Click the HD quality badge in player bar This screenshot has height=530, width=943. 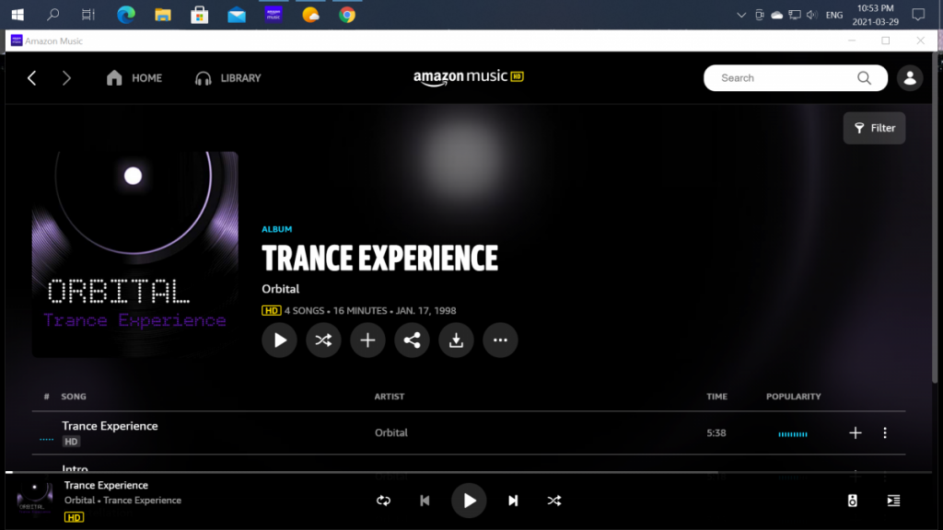click(74, 517)
